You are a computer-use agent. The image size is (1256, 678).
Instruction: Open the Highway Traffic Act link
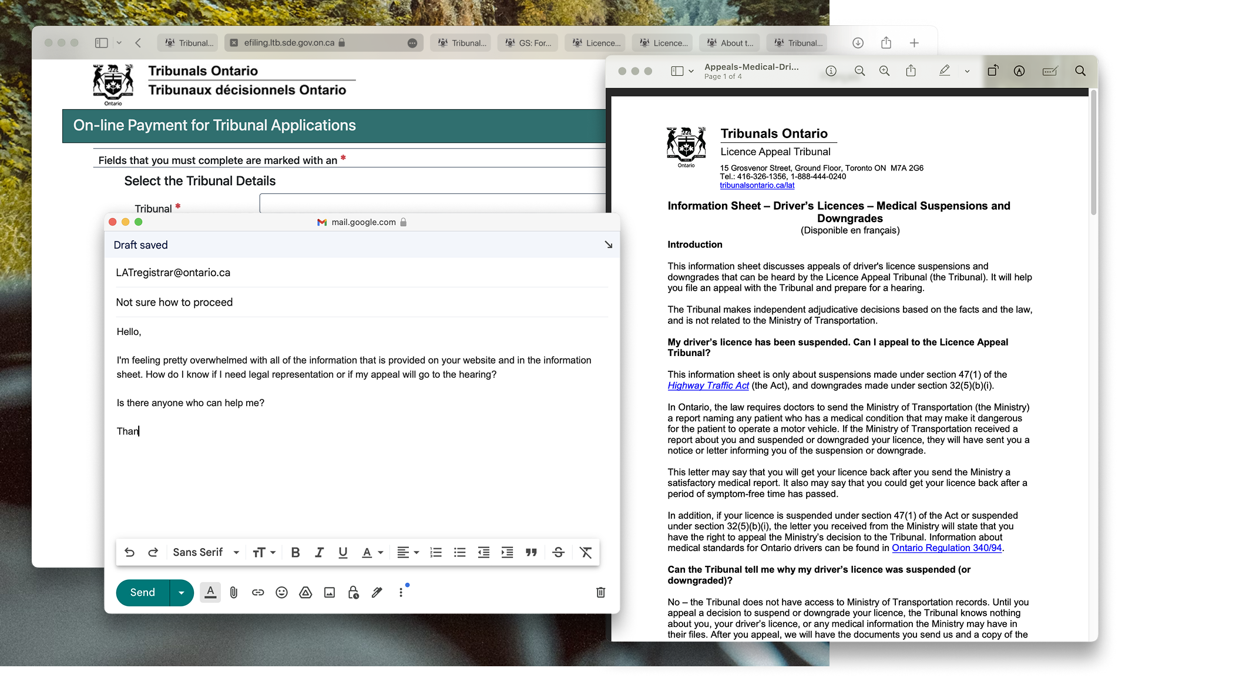tap(708, 385)
